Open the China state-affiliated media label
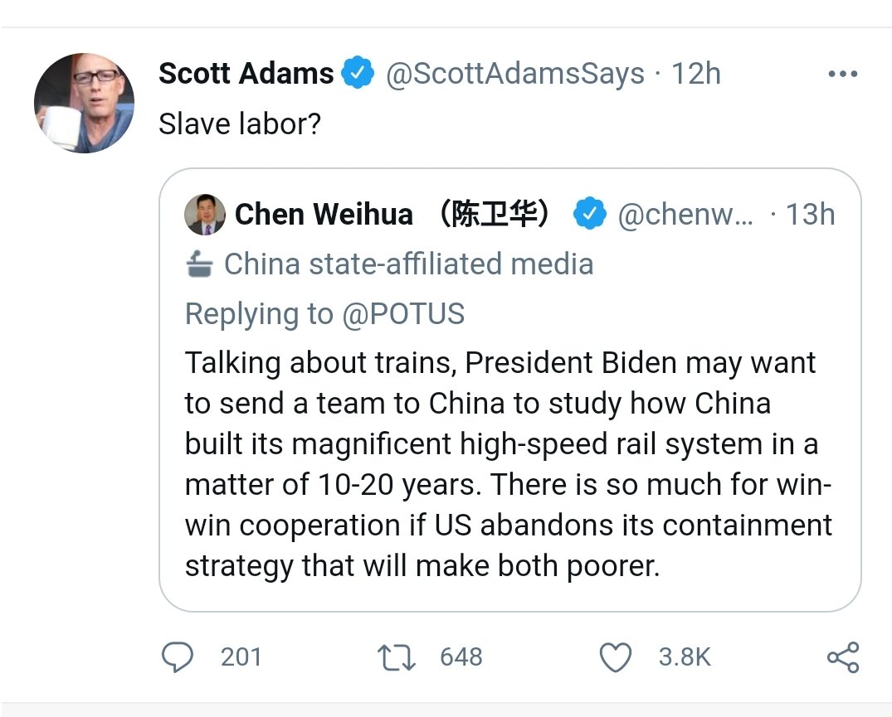The height and width of the screenshot is (717, 892). 408,264
